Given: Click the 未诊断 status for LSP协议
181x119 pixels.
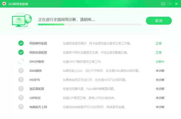Looking at the screenshot, I should (x=160, y=98).
